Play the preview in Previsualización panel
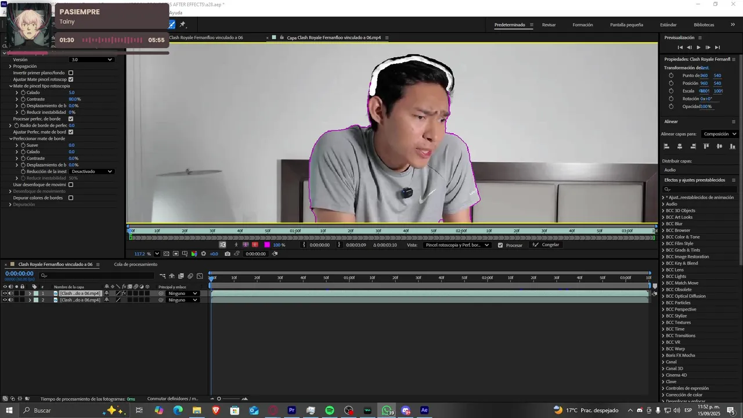Viewport: 743px width, 418px height. [698, 48]
